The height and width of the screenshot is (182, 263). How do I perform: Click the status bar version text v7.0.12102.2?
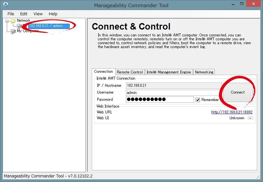pyautogui.click(x=80, y=176)
